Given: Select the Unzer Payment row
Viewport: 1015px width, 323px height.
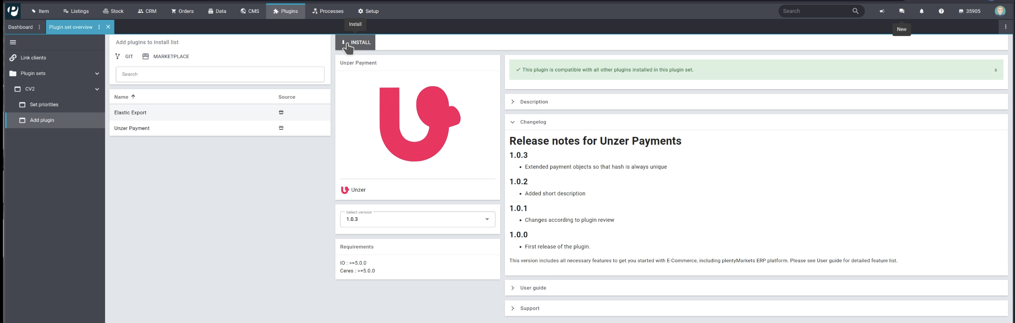Looking at the screenshot, I should pos(220,128).
